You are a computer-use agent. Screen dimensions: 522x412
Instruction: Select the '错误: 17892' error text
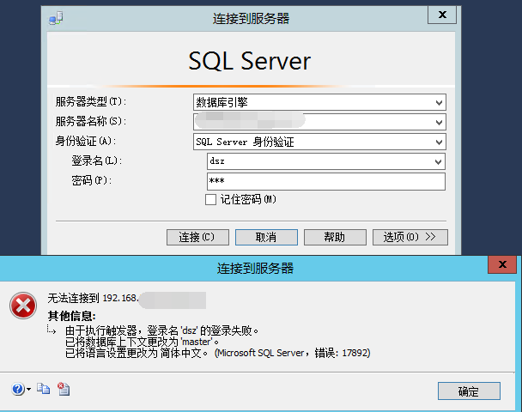click(341, 353)
